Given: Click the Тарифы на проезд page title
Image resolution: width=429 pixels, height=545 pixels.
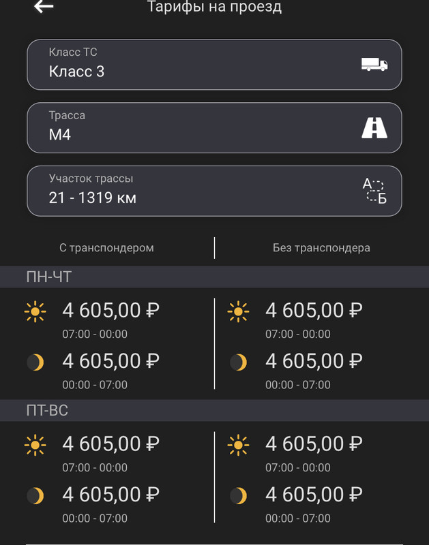Looking at the screenshot, I should [214, 7].
